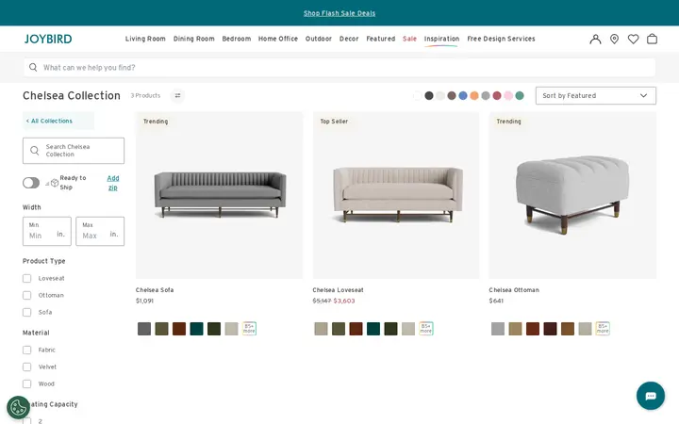Check the Loveseat product type checkbox
The width and height of the screenshot is (679, 424).
click(26, 278)
